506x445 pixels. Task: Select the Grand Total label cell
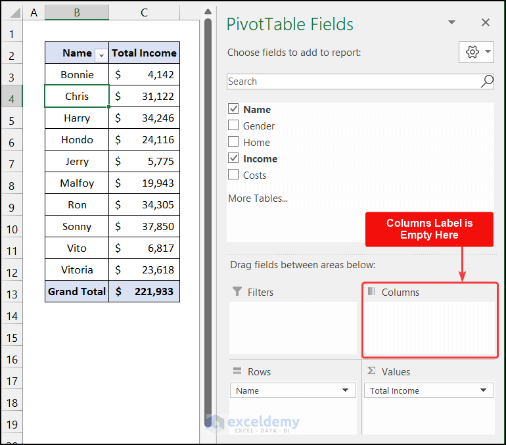[77, 291]
